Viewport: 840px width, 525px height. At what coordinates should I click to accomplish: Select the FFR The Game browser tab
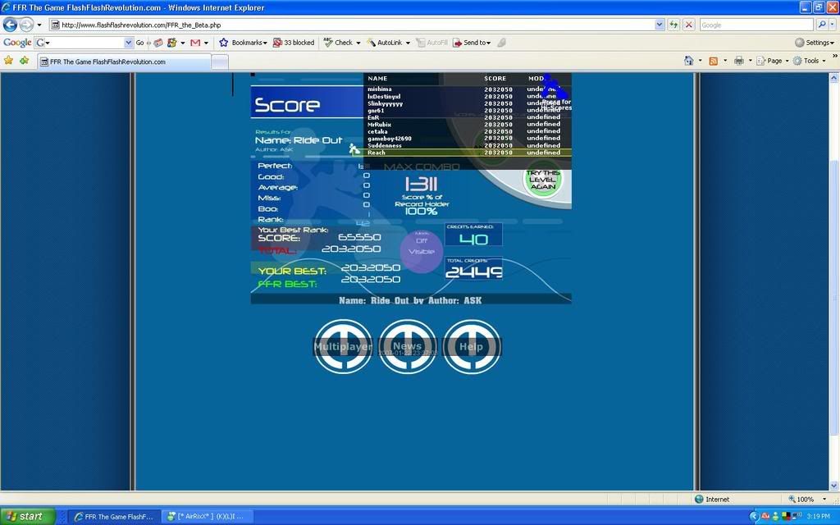coord(123,62)
